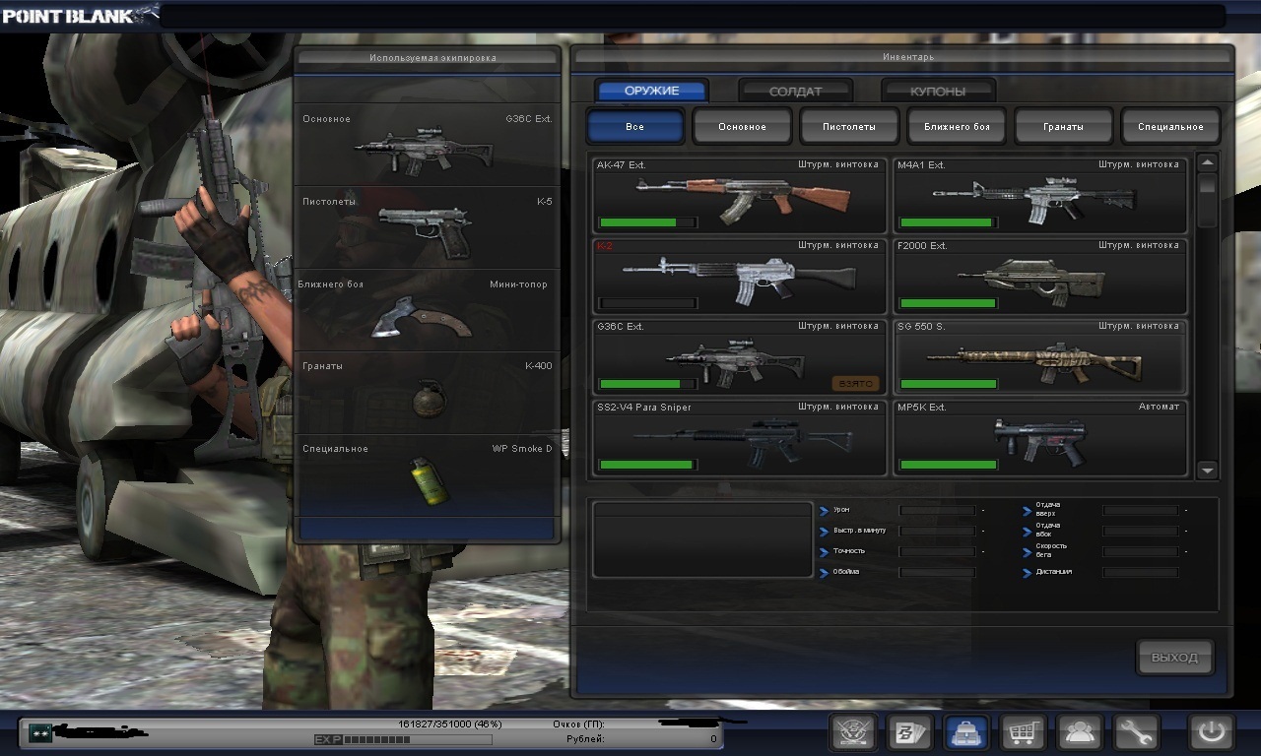Open the clan emblem icon in bottom bar
This screenshot has height=756, width=1261.
(853, 732)
